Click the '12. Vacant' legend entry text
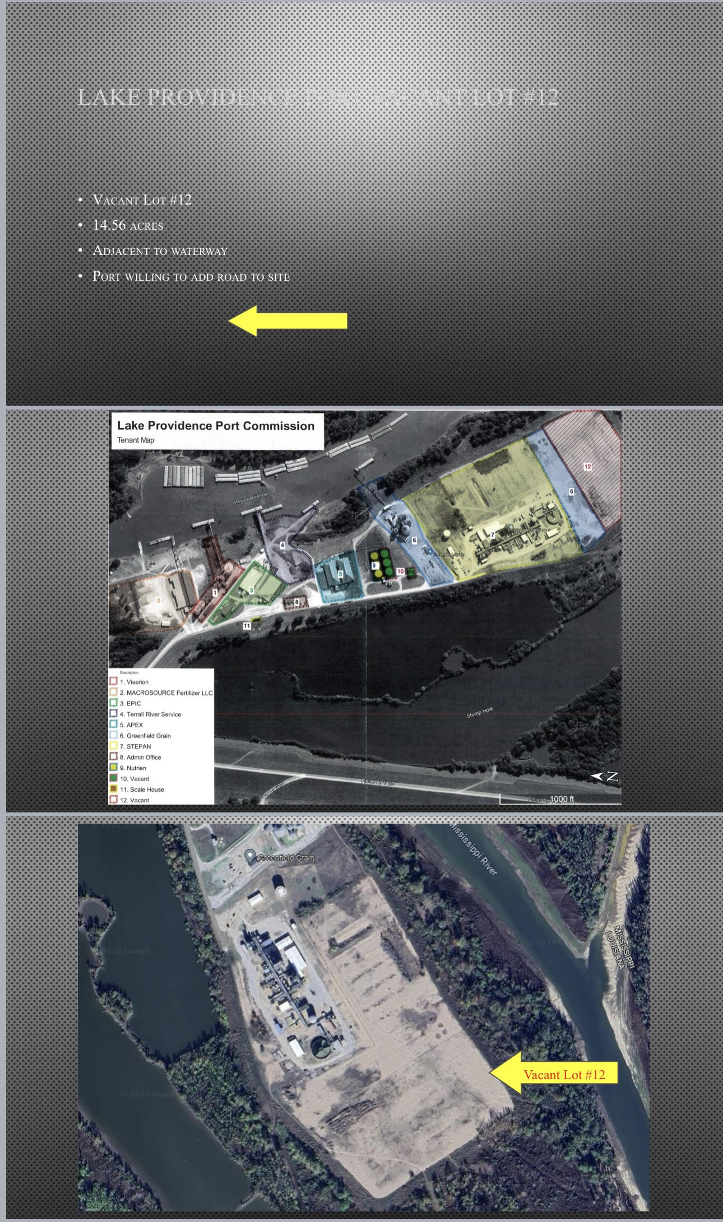 pos(135,800)
